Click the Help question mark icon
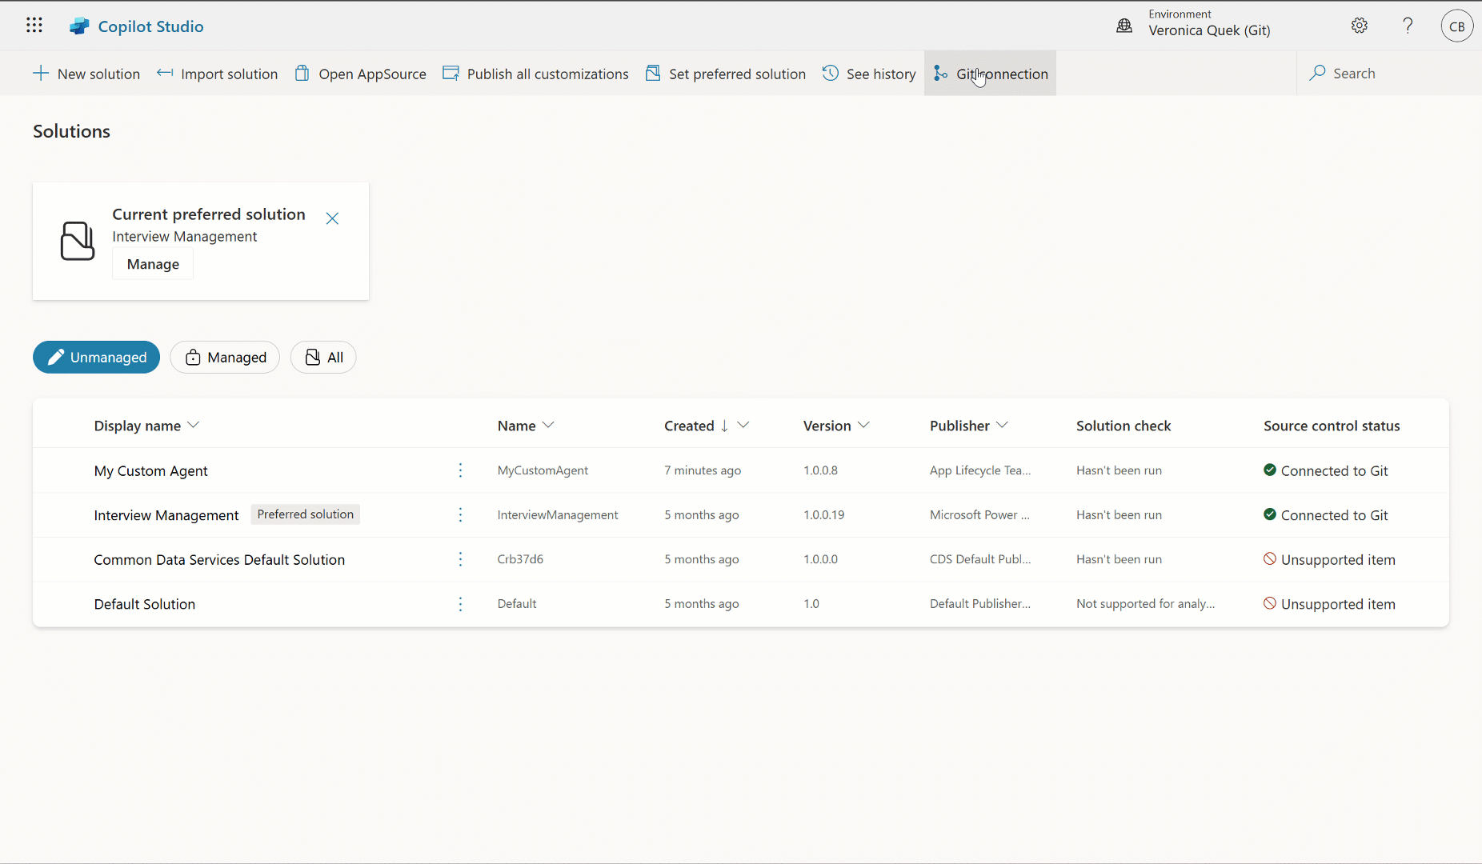 click(x=1407, y=25)
